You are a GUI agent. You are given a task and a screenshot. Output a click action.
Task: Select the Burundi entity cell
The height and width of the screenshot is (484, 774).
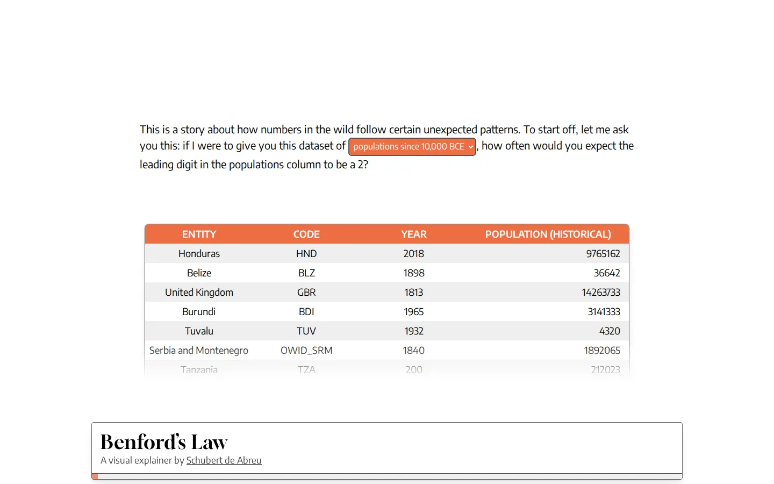(x=199, y=311)
